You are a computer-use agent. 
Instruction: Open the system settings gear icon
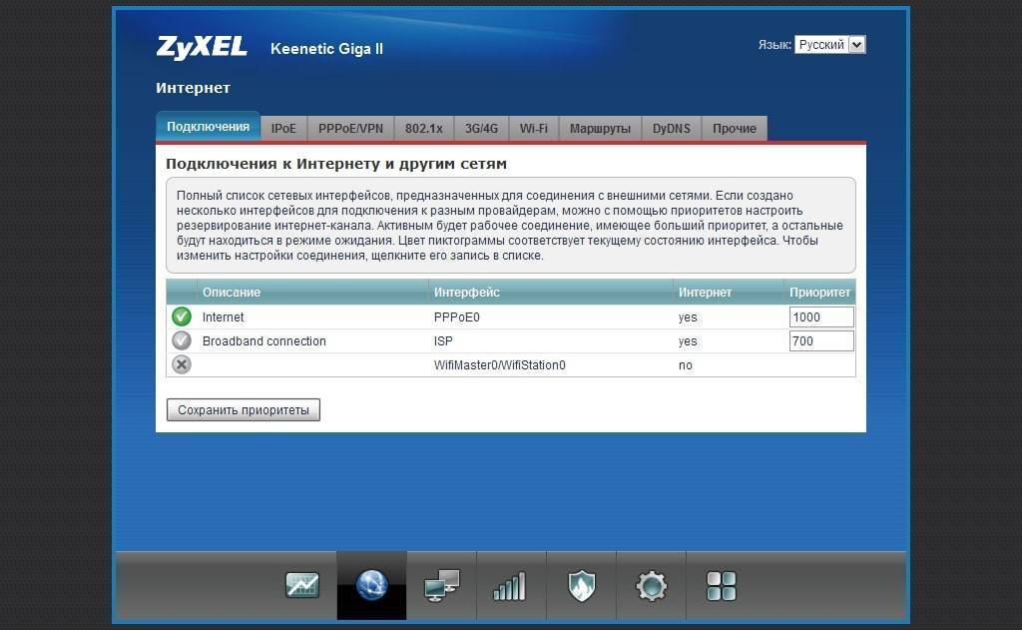coord(651,585)
